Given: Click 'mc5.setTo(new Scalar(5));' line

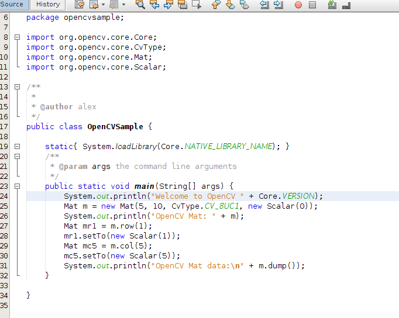Looking at the screenshot, I should (x=122, y=255).
